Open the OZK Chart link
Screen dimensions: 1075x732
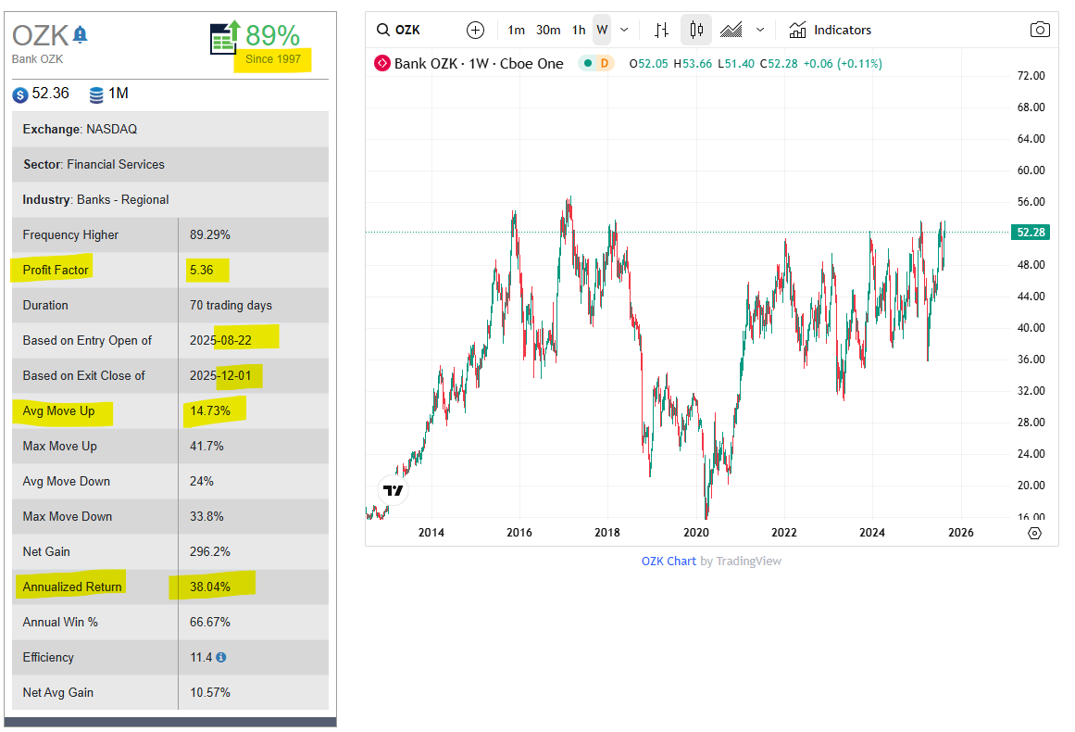pyautogui.click(x=669, y=562)
